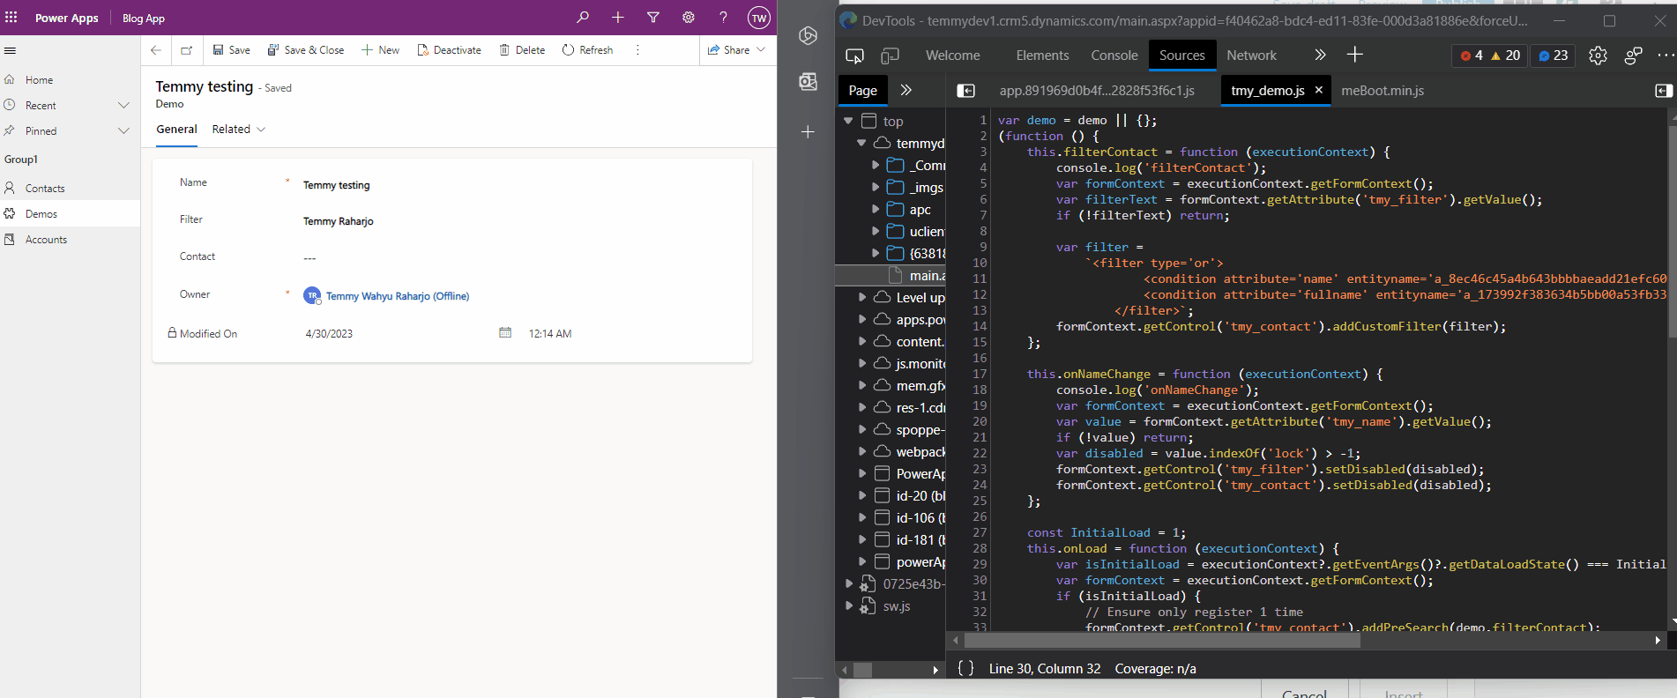Screen dimensions: 1677x698
Task: Open the Power Apps app launcher waffle
Action: pyautogui.click(x=11, y=18)
